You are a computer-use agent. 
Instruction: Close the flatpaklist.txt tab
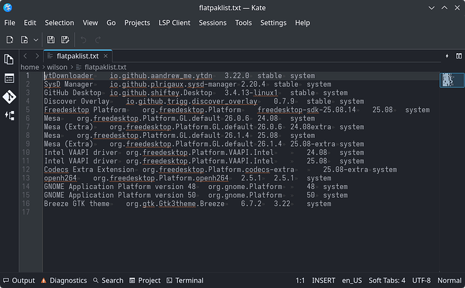[106, 56]
